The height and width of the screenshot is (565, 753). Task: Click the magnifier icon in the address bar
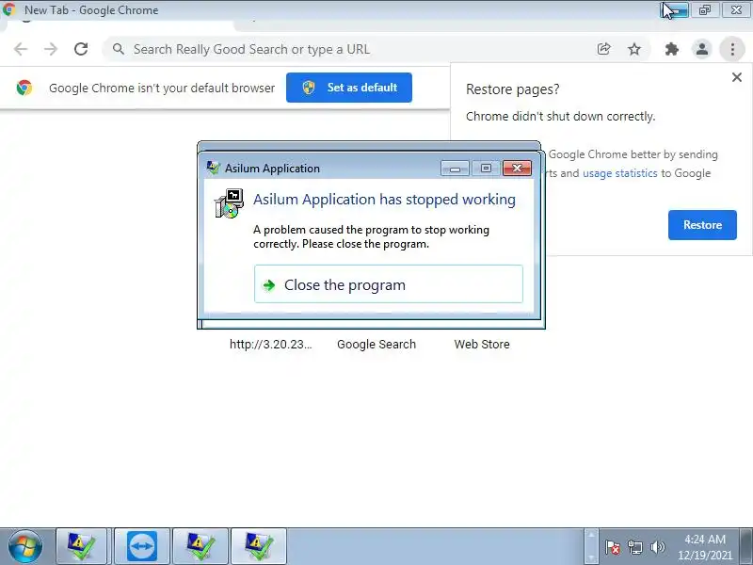(x=119, y=49)
